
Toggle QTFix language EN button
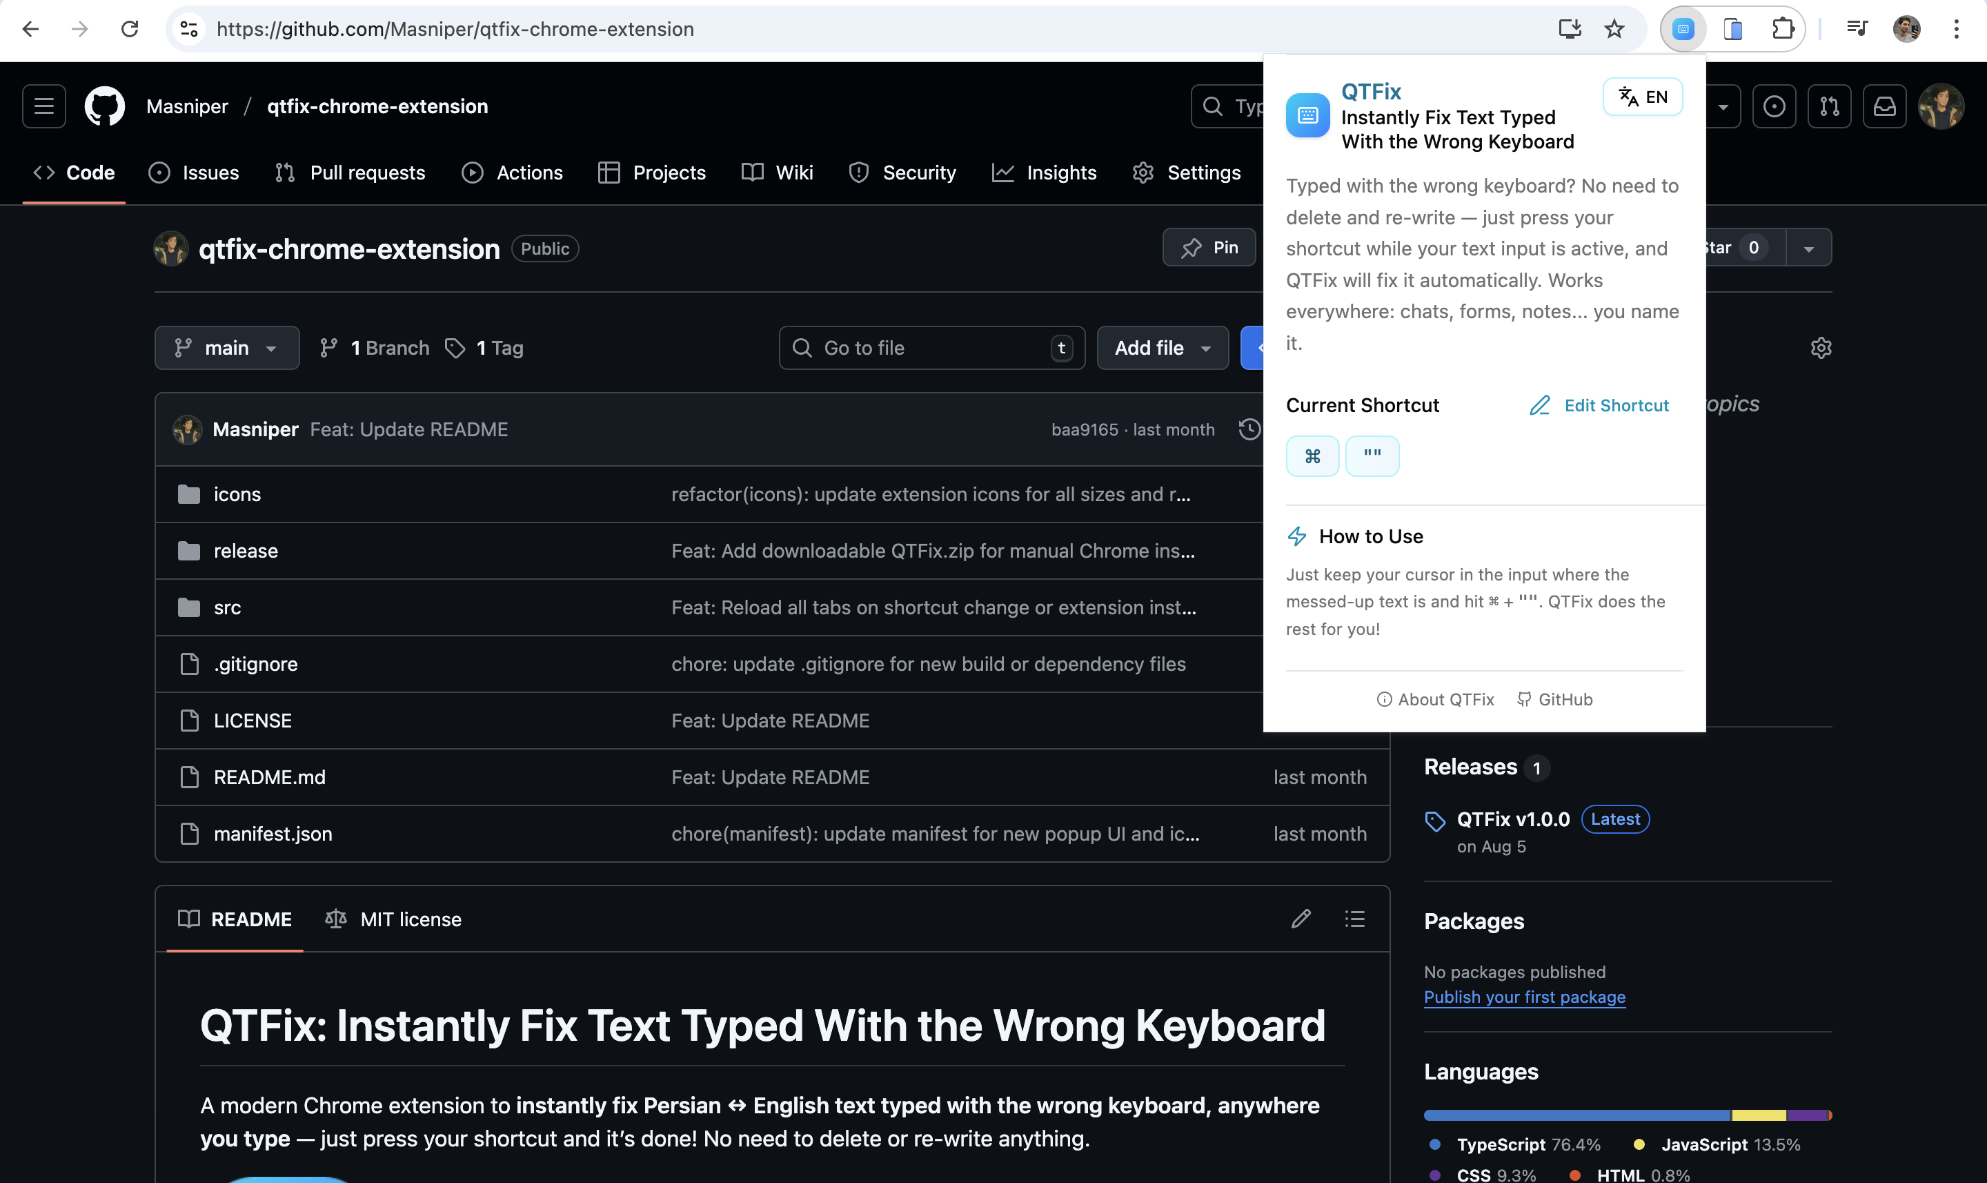pyautogui.click(x=1642, y=97)
